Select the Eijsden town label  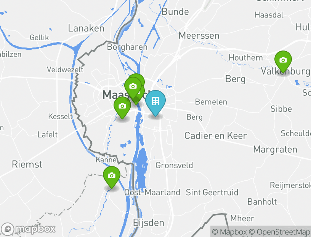coord(149,223)
